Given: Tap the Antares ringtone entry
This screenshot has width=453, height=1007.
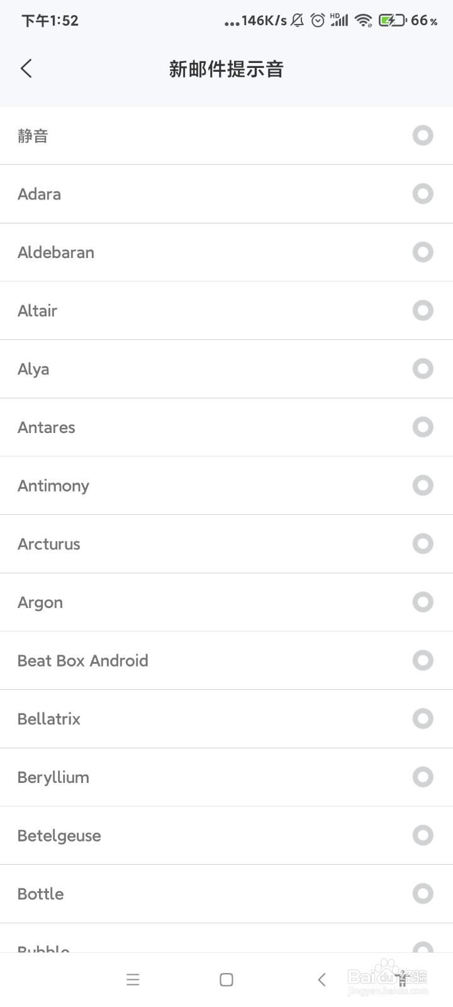Looking at the screenshot, I should 47,427.
